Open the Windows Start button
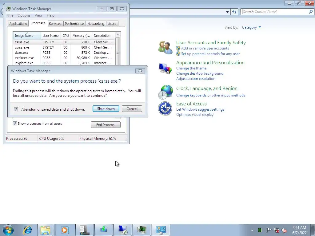The width and height of the screenshot is (315, 236). coord(8,230)
